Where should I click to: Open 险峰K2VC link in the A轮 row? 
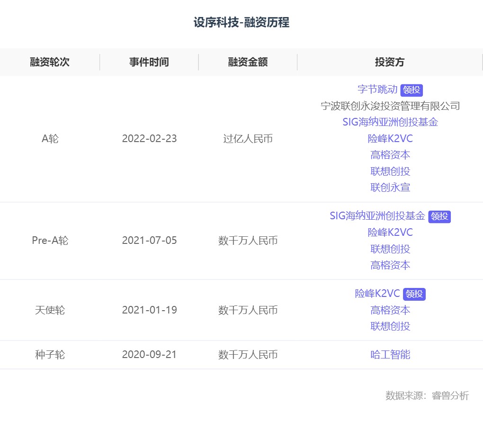click(390, 139)
